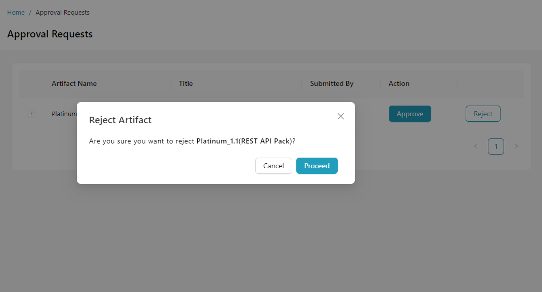
Task: Close the Reject Artifact dialog with X
Action: [341, 116]
